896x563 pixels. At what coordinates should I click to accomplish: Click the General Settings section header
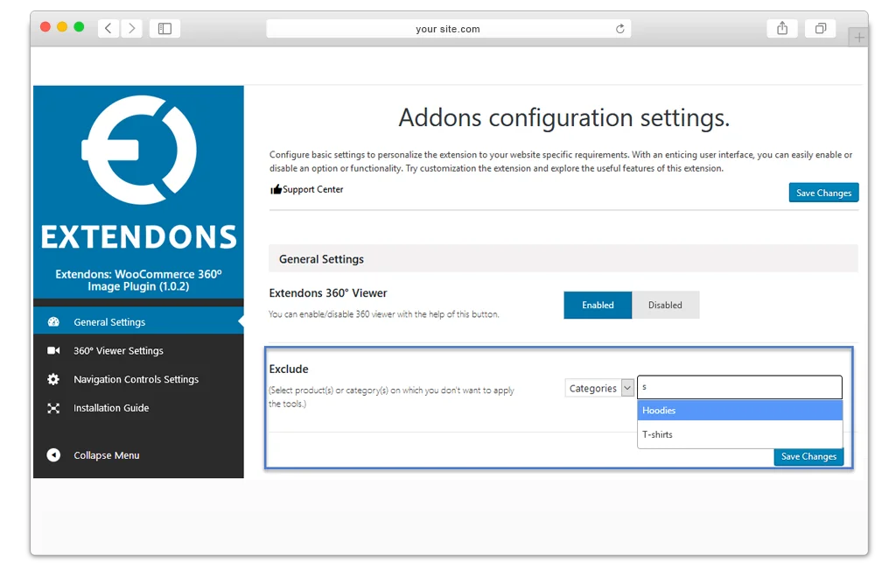[x=563, y=259]
